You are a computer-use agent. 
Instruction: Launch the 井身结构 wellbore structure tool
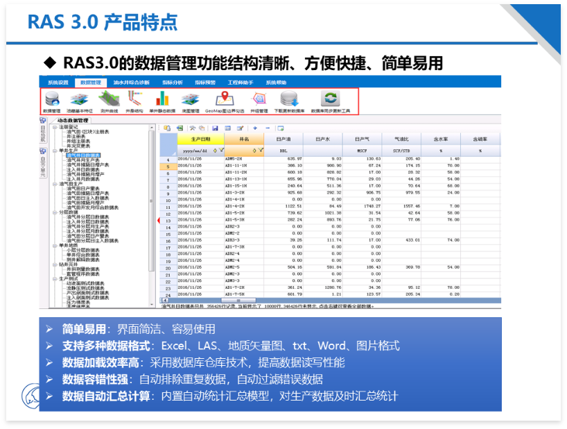(134, 102)
